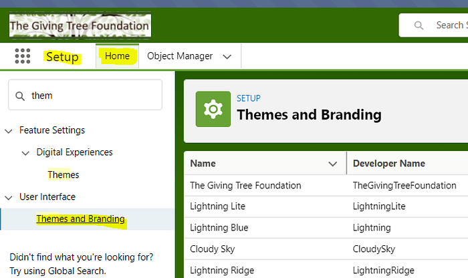
Task: Sort by the Name column header
Action: 203,164
